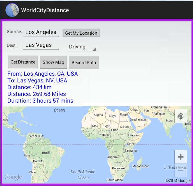The height and width of the screenshot is (186, 193).
Task: Click the Bolivia label on the map
Action: coord(38,161)
